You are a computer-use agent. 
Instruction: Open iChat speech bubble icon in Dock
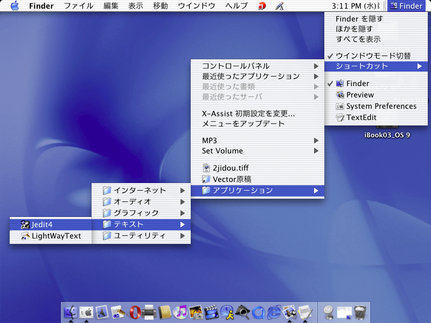click(227, 312)
